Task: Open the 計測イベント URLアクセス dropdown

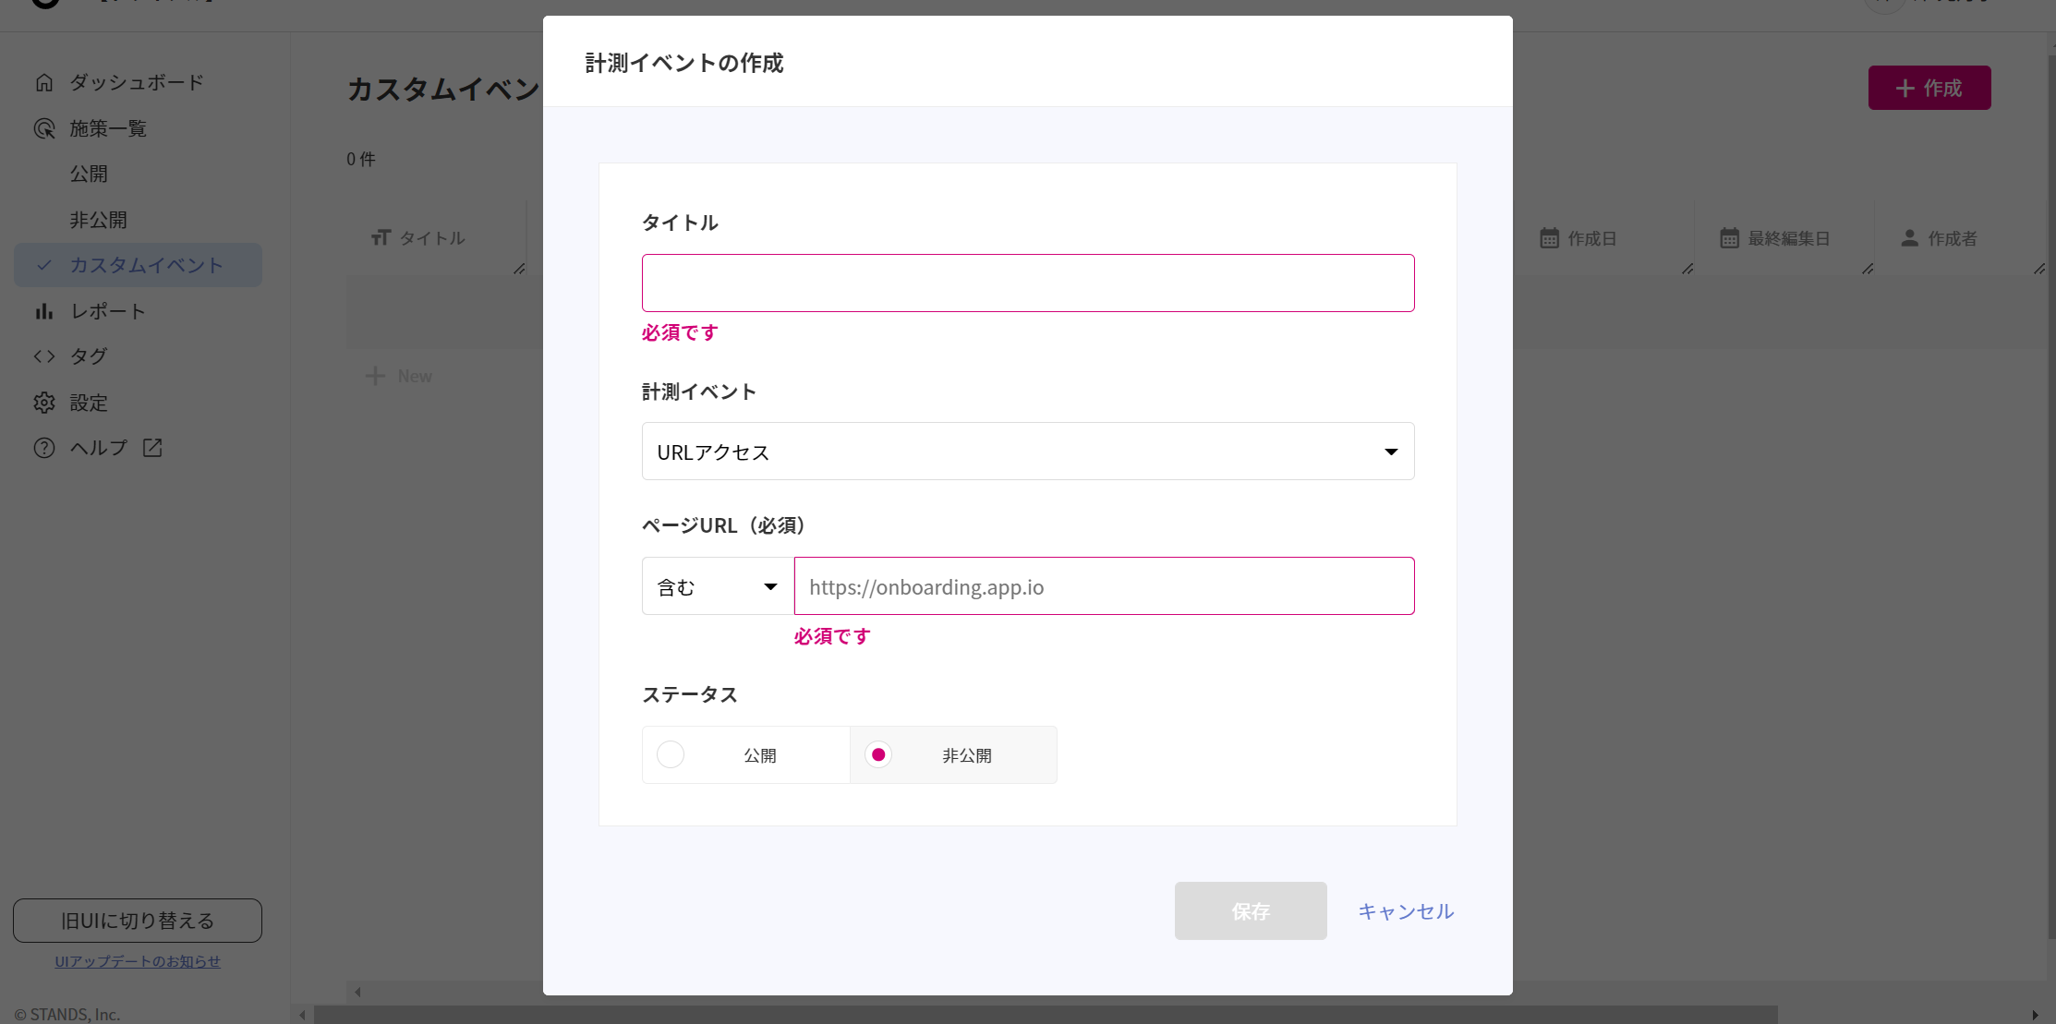Action: 1028,452
